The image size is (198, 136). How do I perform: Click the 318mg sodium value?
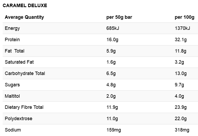182,130
